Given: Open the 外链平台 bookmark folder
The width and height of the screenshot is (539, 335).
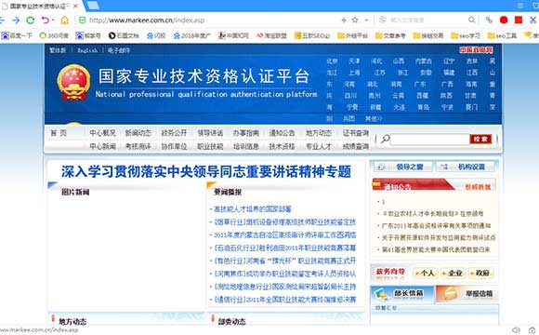Looking at the screenshot, I should click(353, 35).
